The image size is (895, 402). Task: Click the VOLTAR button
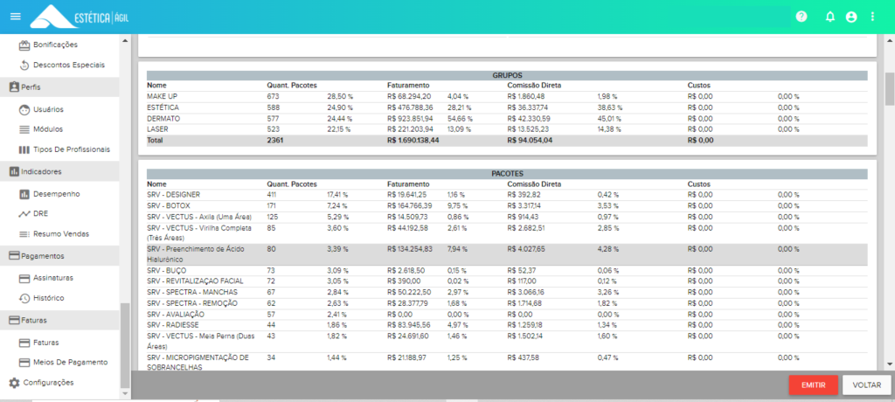click(867, 385)
